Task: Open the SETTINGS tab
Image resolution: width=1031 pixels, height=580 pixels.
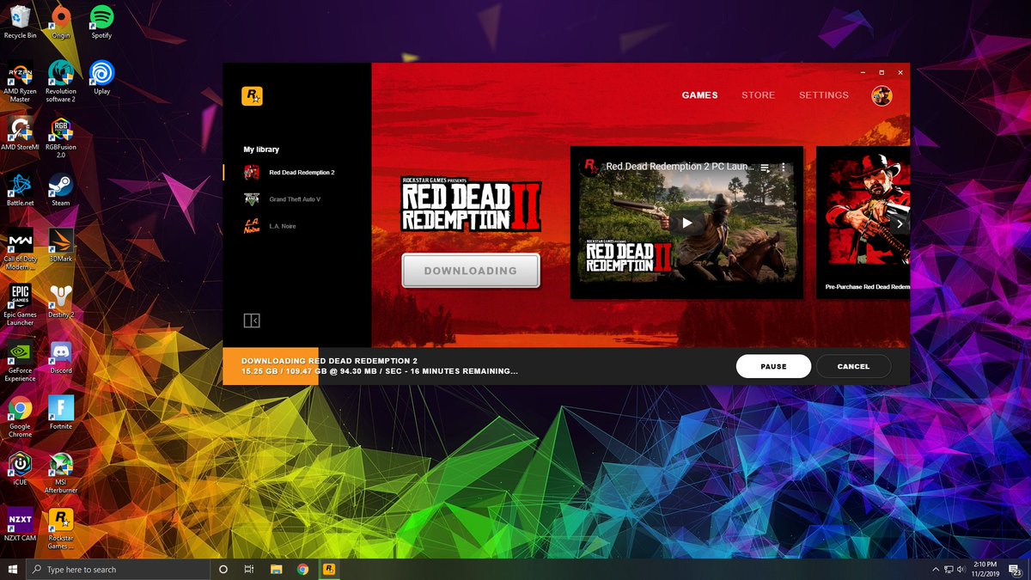Action: coord(823,95)
